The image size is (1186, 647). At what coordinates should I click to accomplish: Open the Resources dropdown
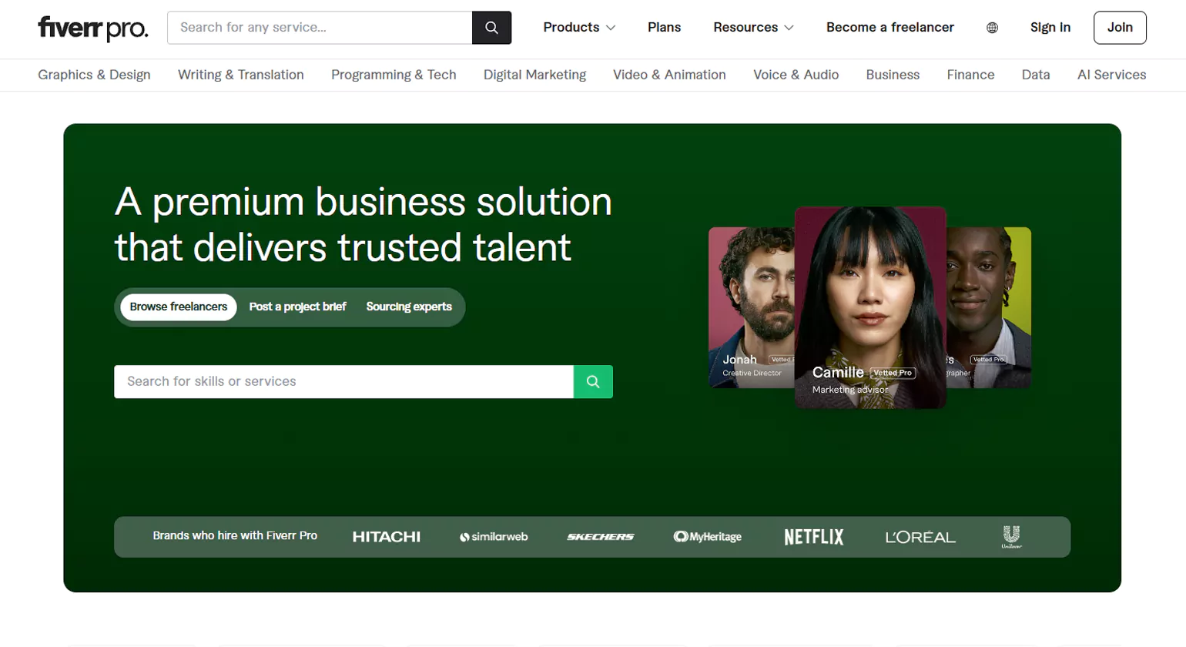tap(753, 28)
